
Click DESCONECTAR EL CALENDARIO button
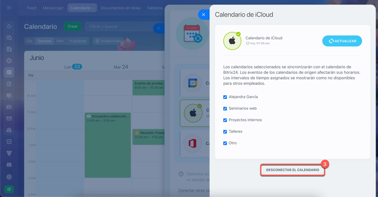[292, 170]
